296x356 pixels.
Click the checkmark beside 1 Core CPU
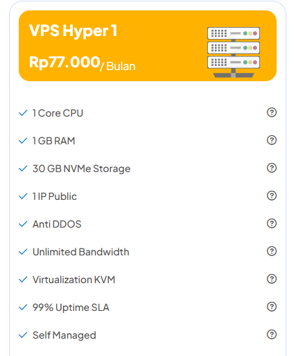[23, 113]
